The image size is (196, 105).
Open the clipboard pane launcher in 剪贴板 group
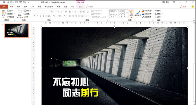tap(15, 20)
